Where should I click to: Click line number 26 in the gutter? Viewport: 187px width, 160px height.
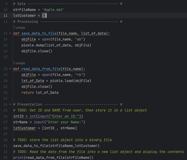pyautogui.click(x=5, y=116)
